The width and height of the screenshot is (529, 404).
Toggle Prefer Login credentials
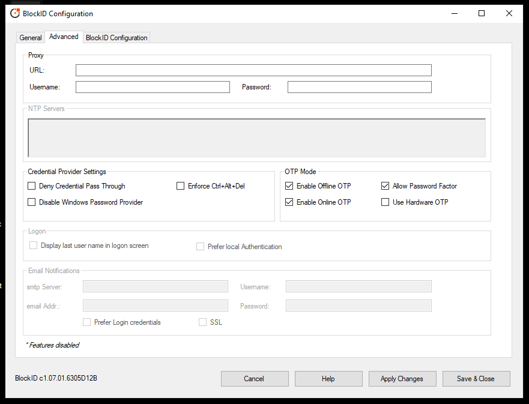(x=86, y=322)
